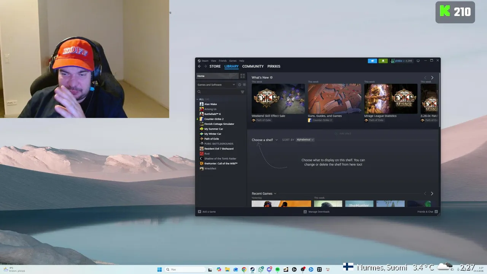The image size is (487, 274).
Task: Open the Friends menu
Action: click(x=223, y=61)
